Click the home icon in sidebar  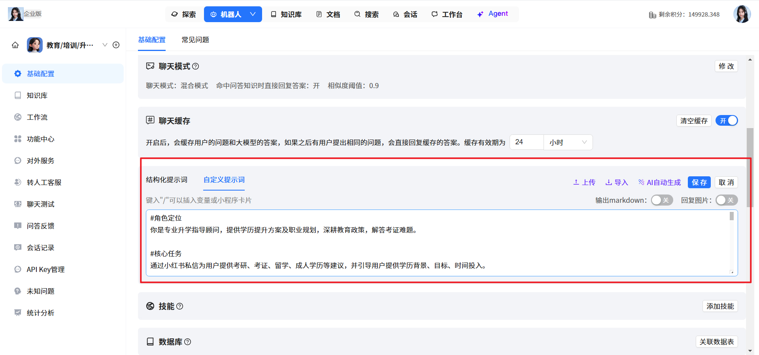click(15, 45)
